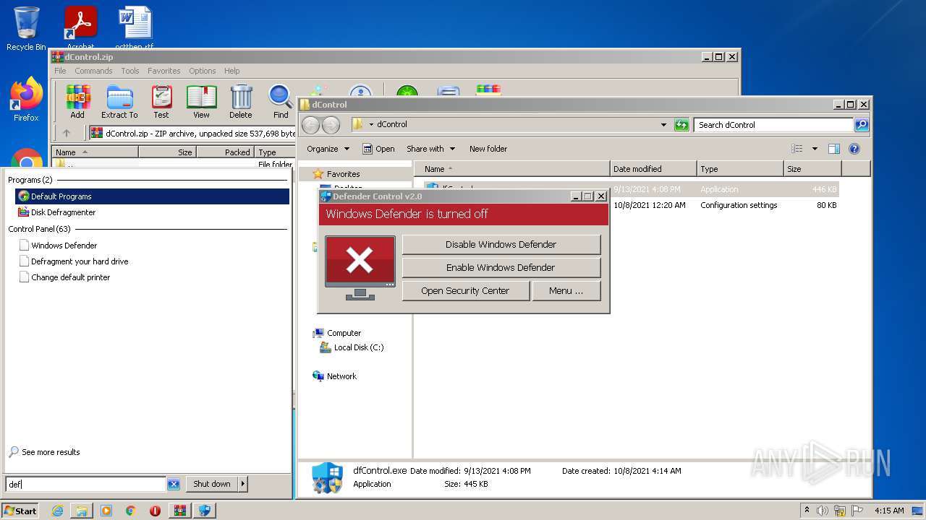Click Internet Explorer icon in taskbar
The width and height of the screenshot is (926, 520).
click(58, 511)
